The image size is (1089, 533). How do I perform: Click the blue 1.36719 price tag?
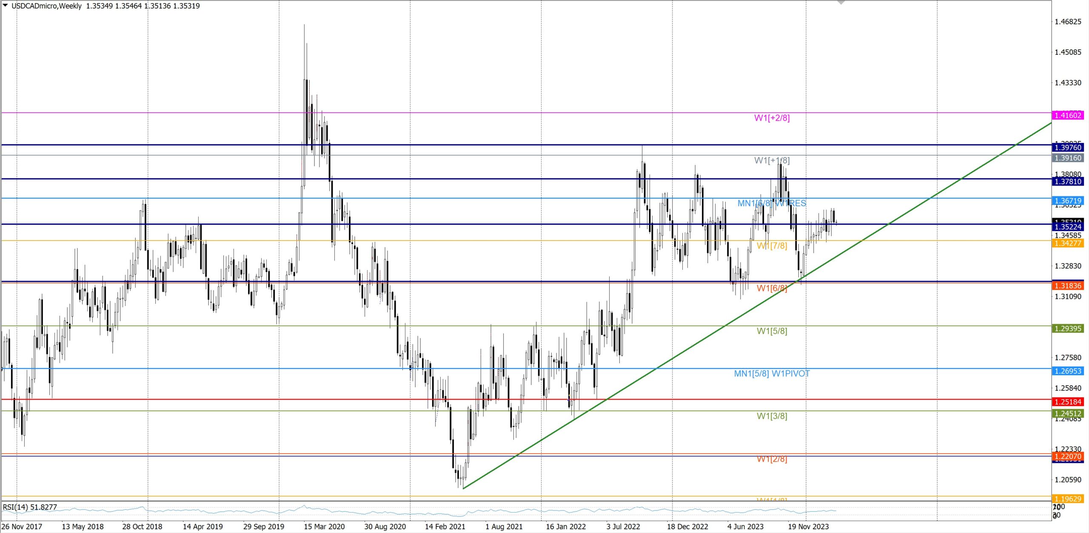coord(1068,201)
